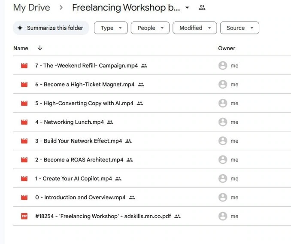This screenshot has height=244, width=291.
Task: Click the video icon for 1 - Create Your AI Copilot.mp4
Action: click(x=24, y=179)
